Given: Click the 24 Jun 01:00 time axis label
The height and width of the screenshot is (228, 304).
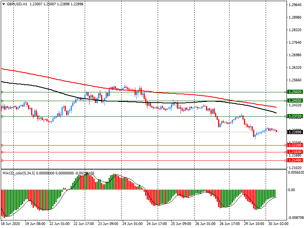Looking at the screenshot, I should pyautogui.click(x=133, y=224).
